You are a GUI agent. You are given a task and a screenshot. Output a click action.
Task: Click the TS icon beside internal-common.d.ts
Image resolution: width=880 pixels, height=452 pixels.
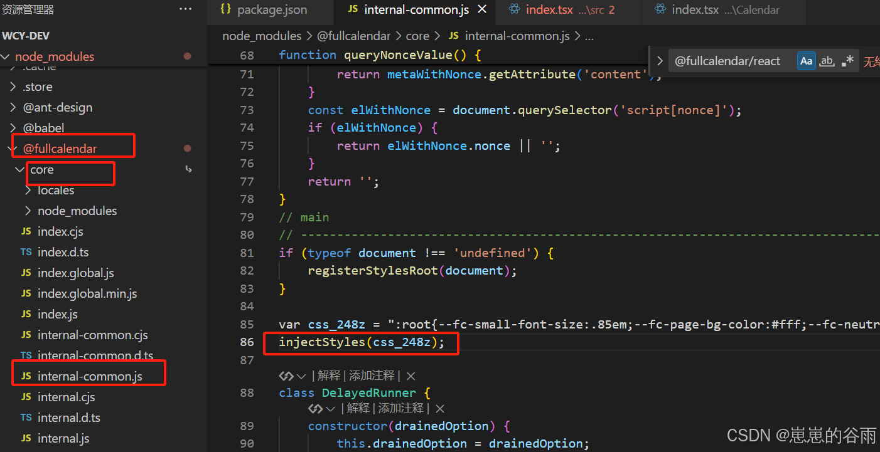[x=26, y=355]
